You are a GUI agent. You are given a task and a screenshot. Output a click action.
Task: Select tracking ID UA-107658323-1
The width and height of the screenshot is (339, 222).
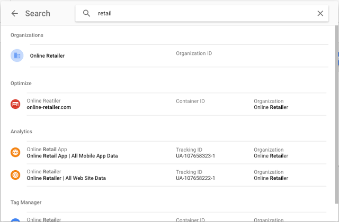click(195, 156)
